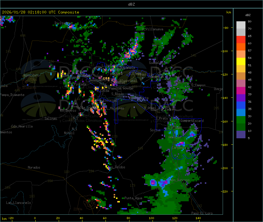263x222 pixels.
Task: Click the 2200m elevation contour label
Action: 78,209
